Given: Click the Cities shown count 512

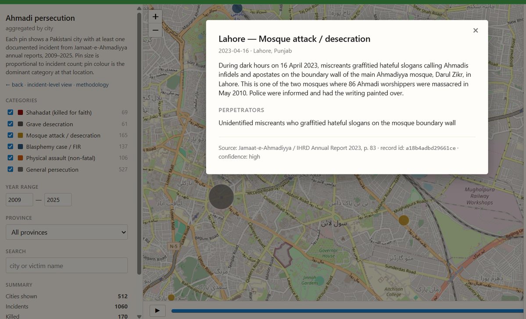Looking at the screenshot, I should pos(122,296).
